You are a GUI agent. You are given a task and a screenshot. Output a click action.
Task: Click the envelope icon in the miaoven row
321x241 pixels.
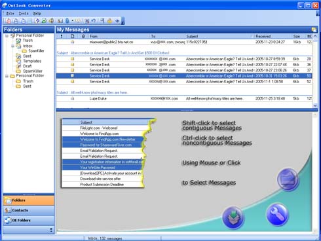72,42
